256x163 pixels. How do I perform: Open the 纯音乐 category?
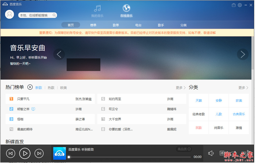click(x=219, y=128)
